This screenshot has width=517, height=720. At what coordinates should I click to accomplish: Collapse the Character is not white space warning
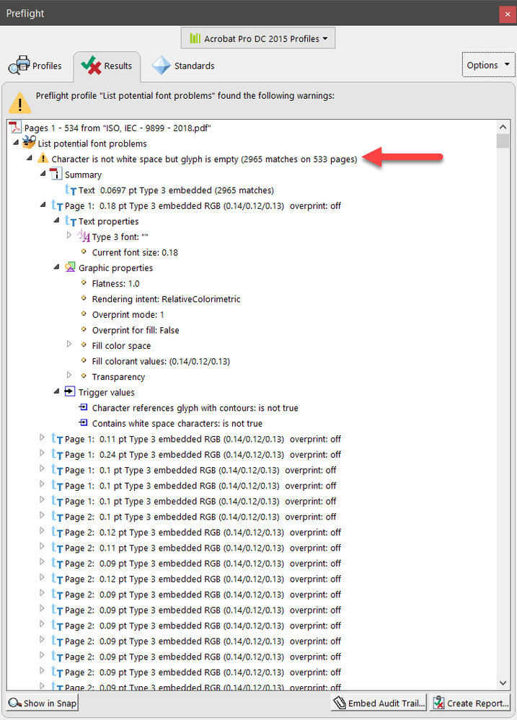[30, 159]
